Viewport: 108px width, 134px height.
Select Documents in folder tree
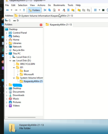pos(19,92)
